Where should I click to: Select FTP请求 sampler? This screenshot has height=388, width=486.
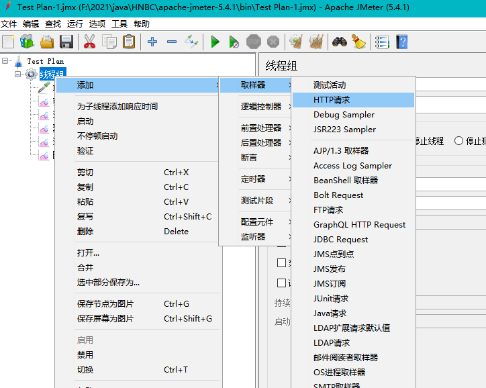pyautogui.click(x=353, y=210)
